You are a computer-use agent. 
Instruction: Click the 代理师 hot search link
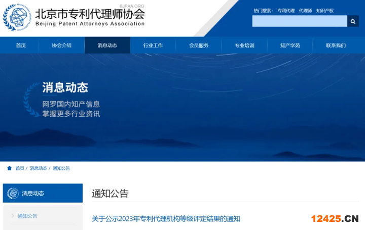305,11
